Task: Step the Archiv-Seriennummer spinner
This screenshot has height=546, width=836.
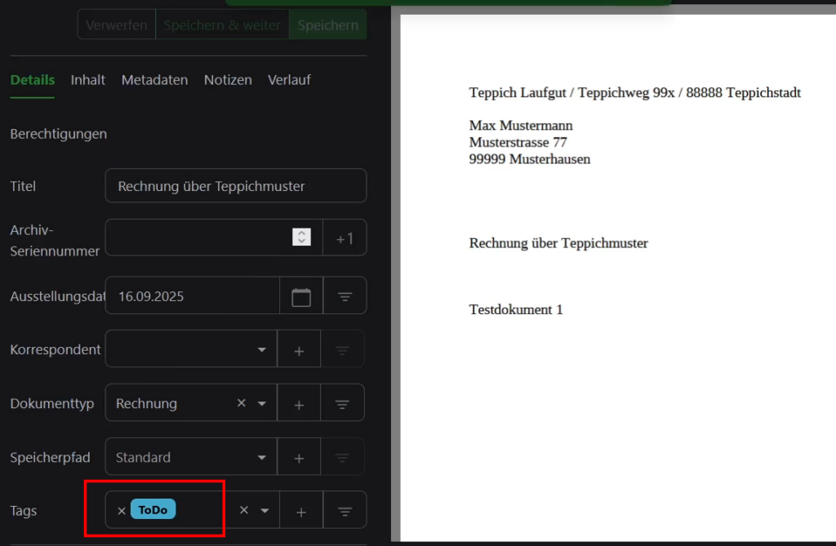Action: (x=302, y=237)
